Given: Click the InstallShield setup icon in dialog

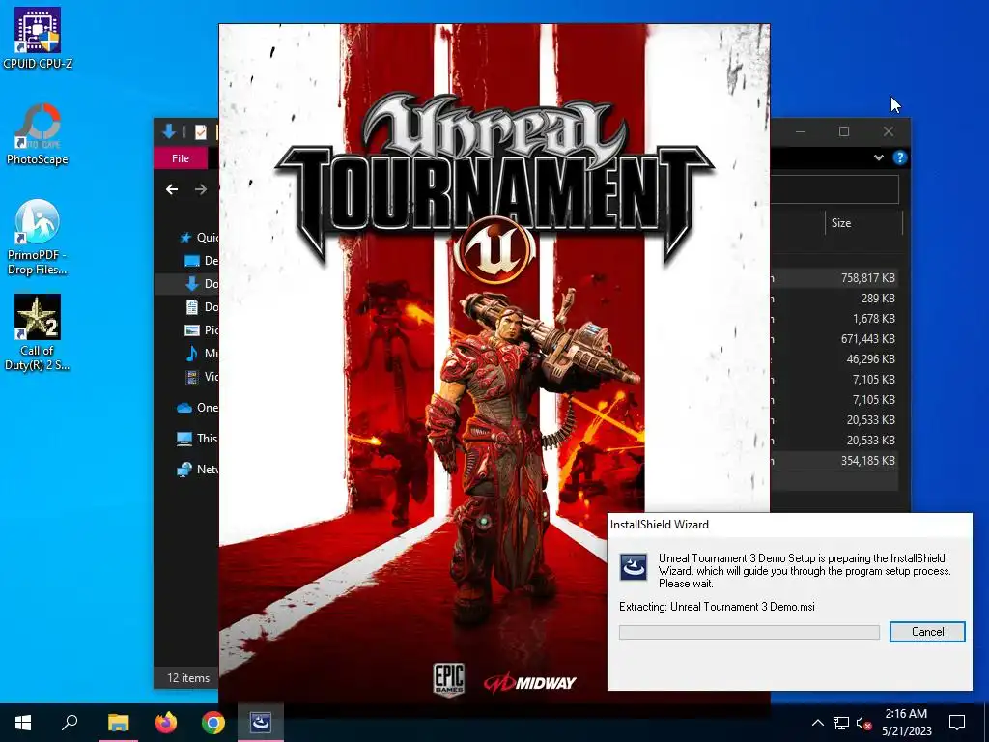Looking at the screenshot, I should (634, 566).
